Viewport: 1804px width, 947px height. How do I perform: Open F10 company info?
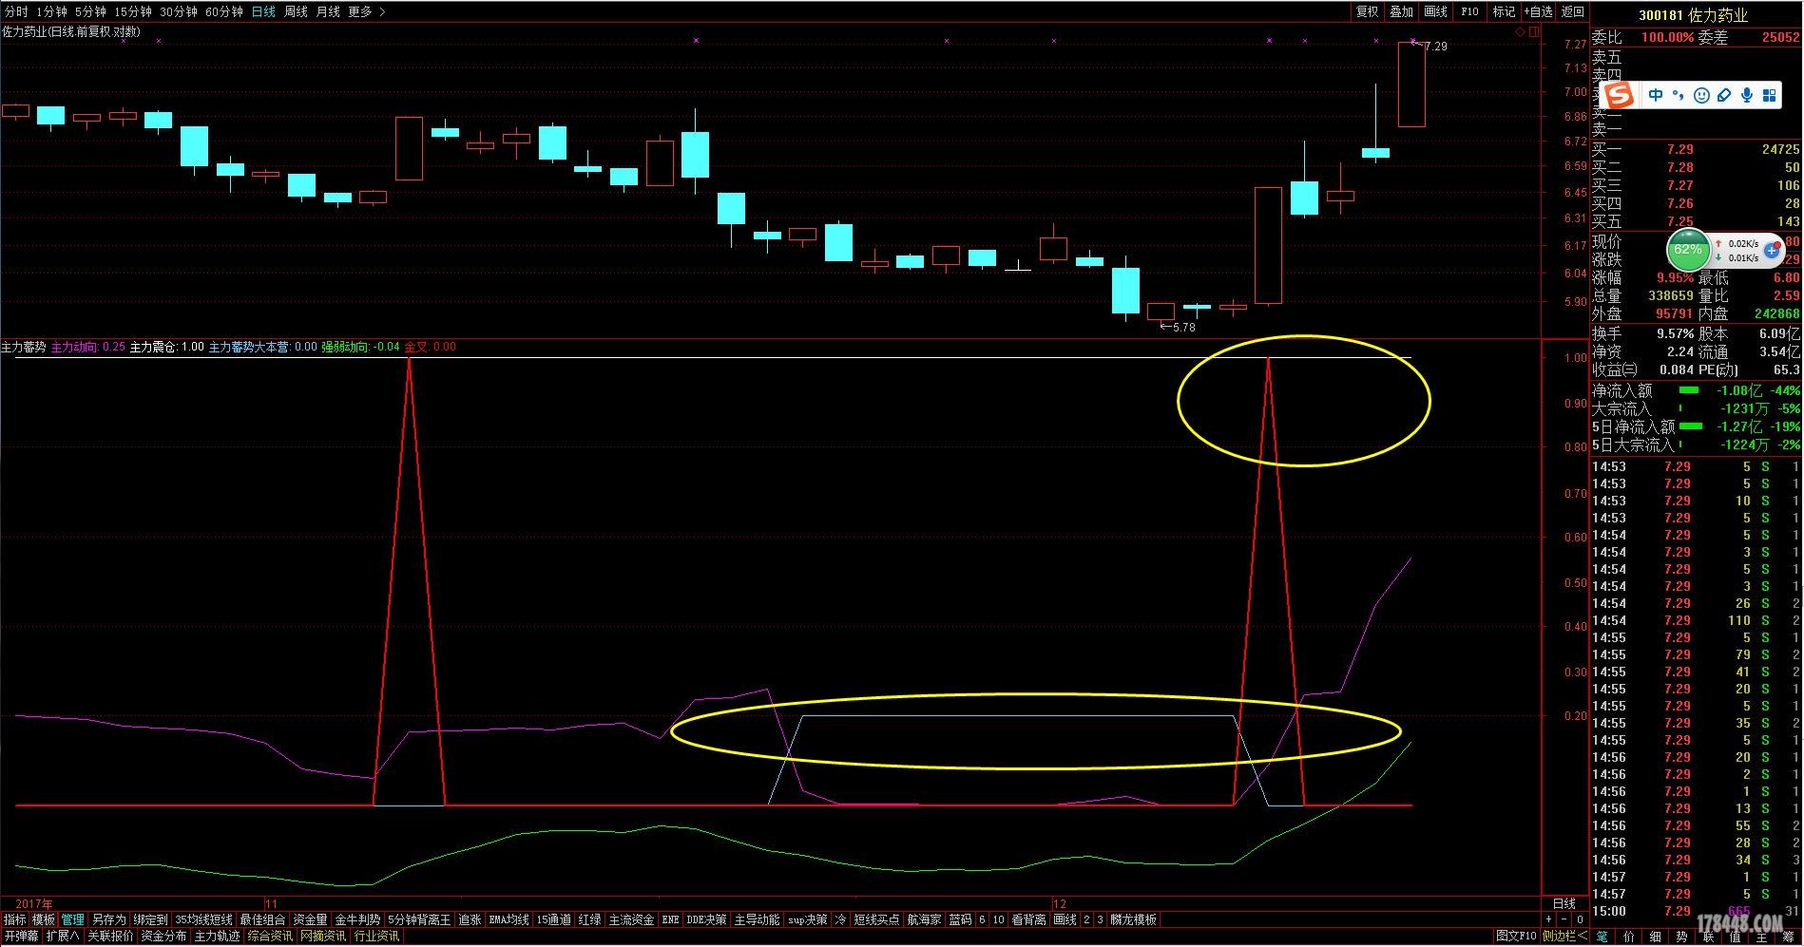(x=1469, y=11)
